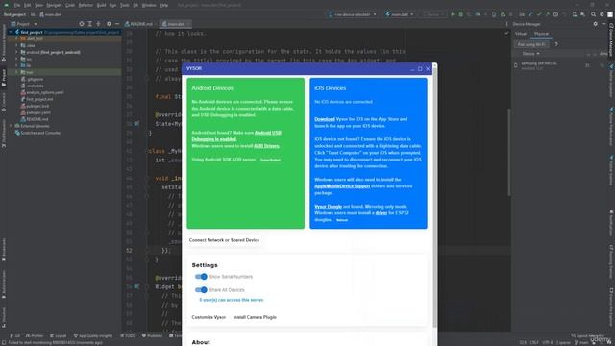615x346 pixels.
Task: Open the Help menu in Android Studio
Action: (x=164, y=5)
